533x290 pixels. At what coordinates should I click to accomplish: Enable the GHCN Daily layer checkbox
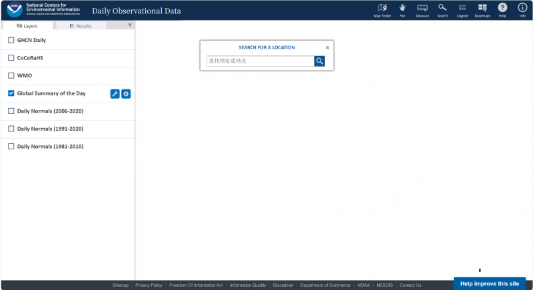pyautogui.click(x=11, y=41)
